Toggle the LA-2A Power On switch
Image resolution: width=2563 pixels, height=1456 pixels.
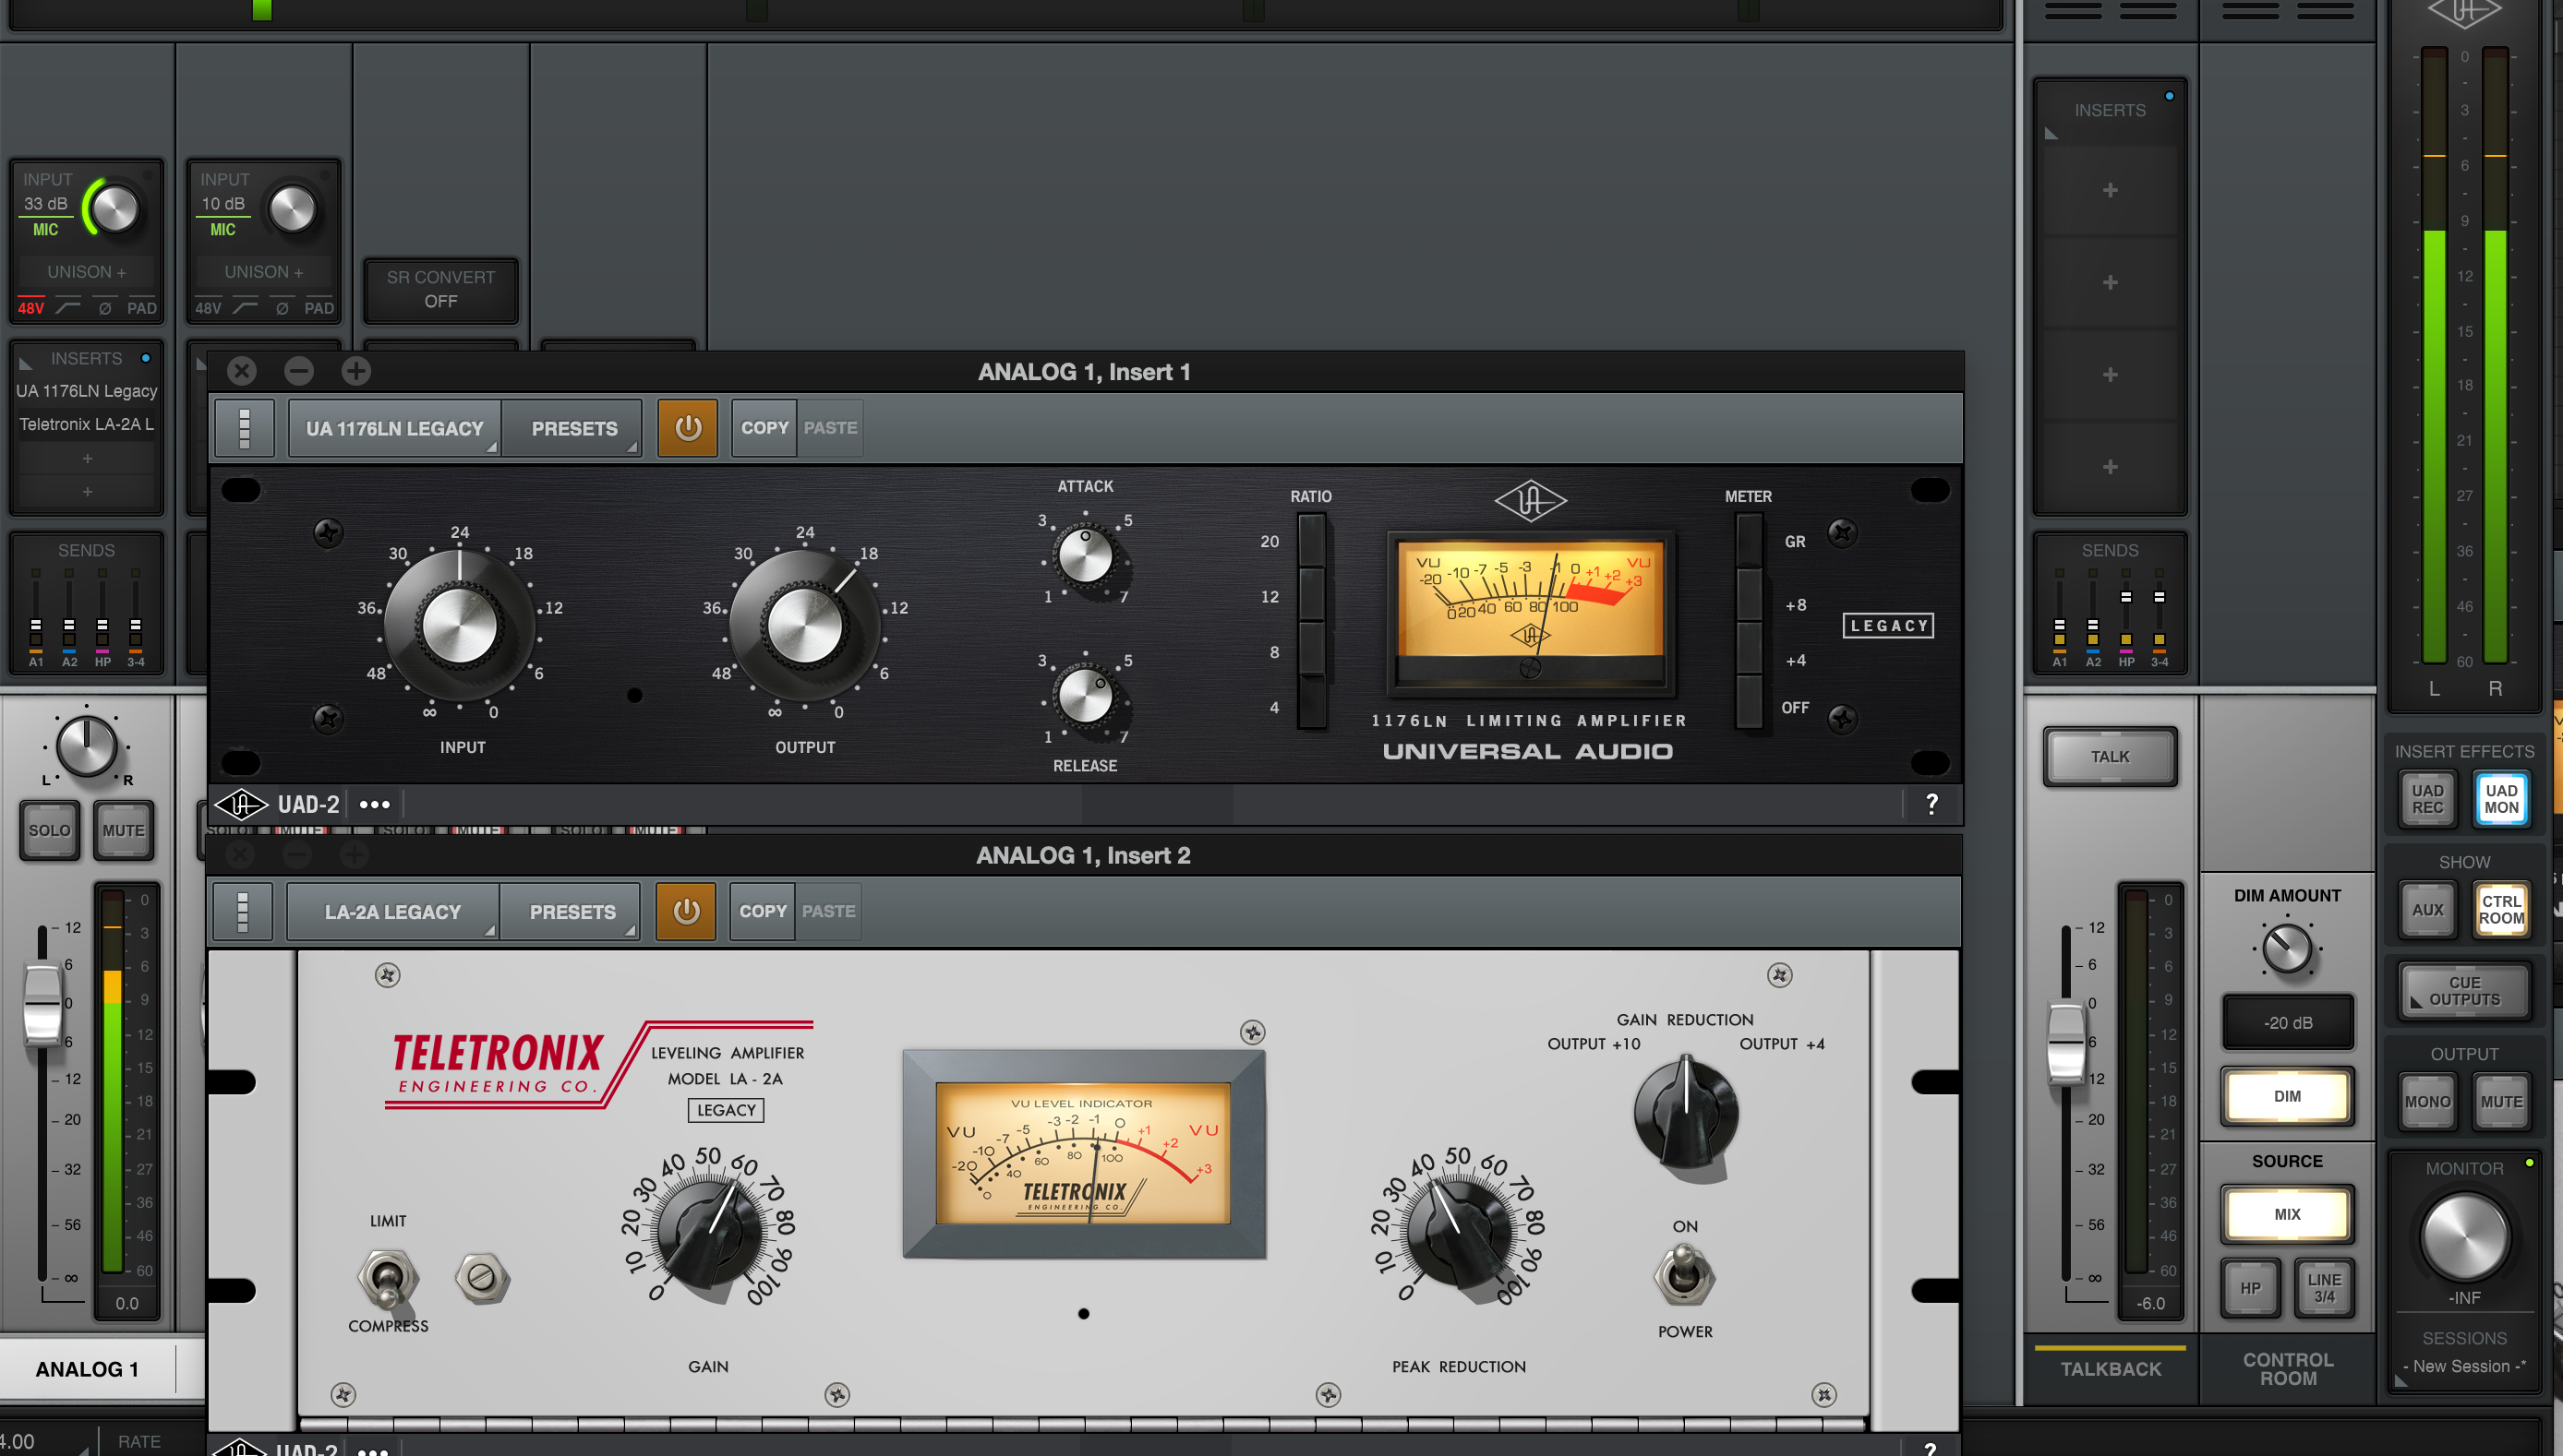[1685, 1274]
